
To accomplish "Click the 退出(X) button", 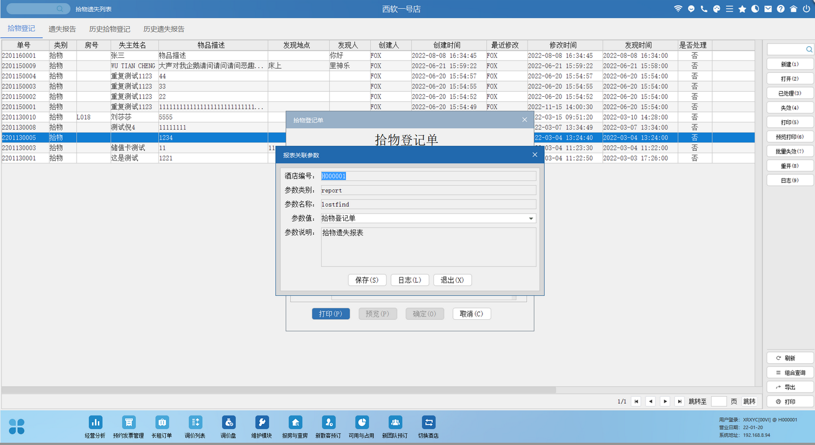I will point(452,280).
